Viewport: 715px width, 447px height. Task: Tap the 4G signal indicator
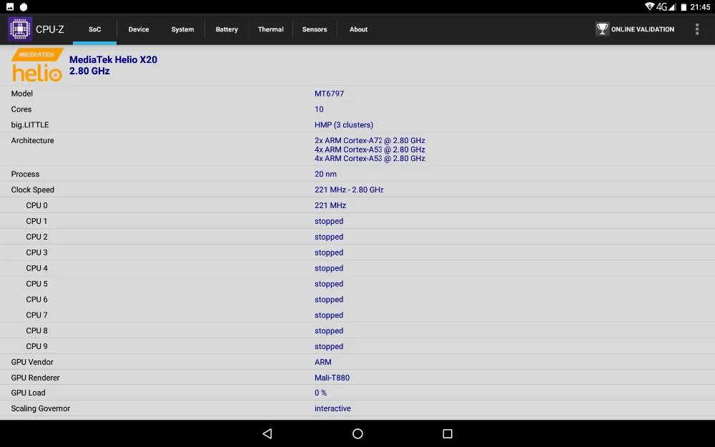click(666, 7)
